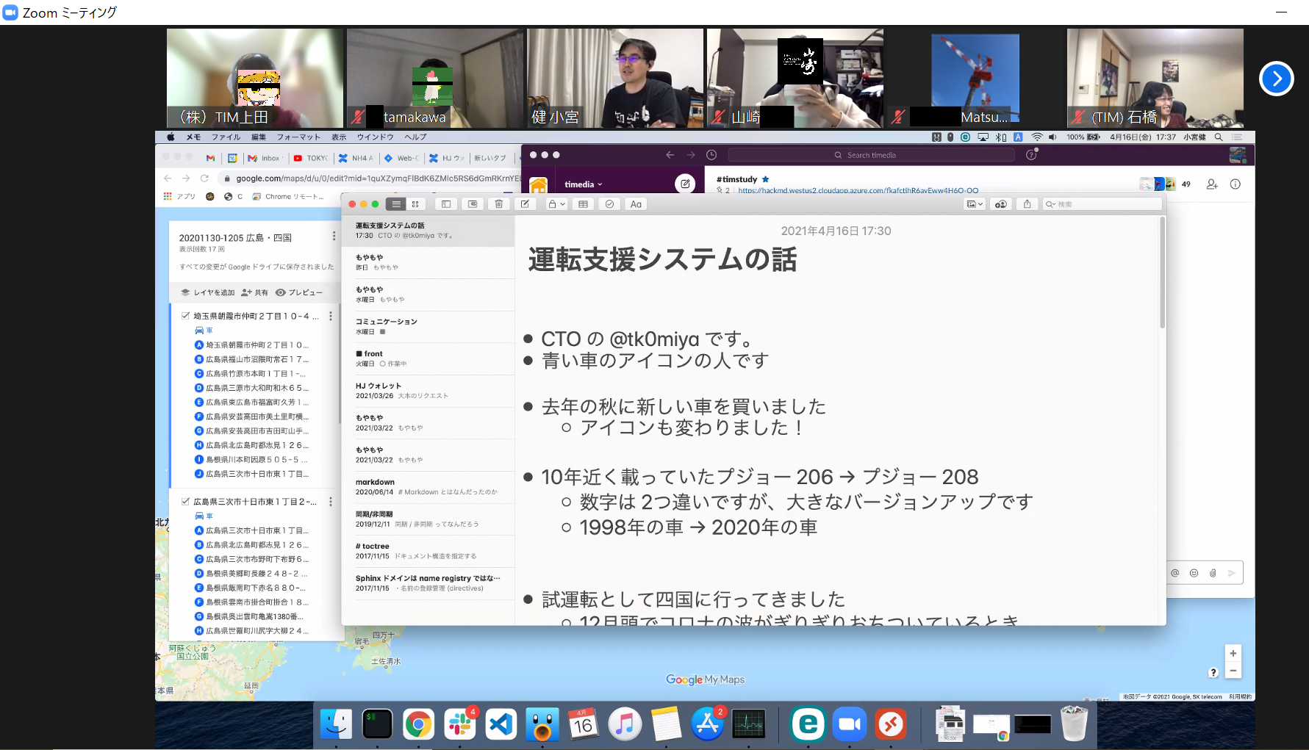
Task: Open the ファイル menu
Action: (226, 137)
